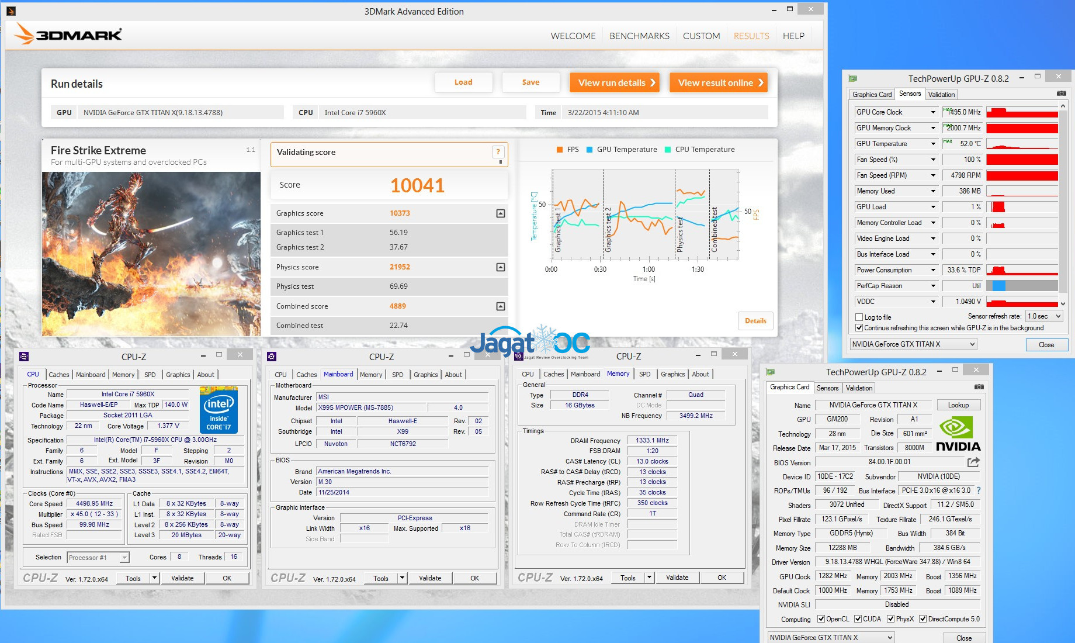
Task: Open the Sensor refresh rate dropdown
Action: coord(1058,316)
